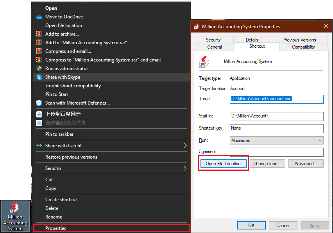
Task: Select the Million Accounting System desktop shortcut
Action: pos(15,217)
